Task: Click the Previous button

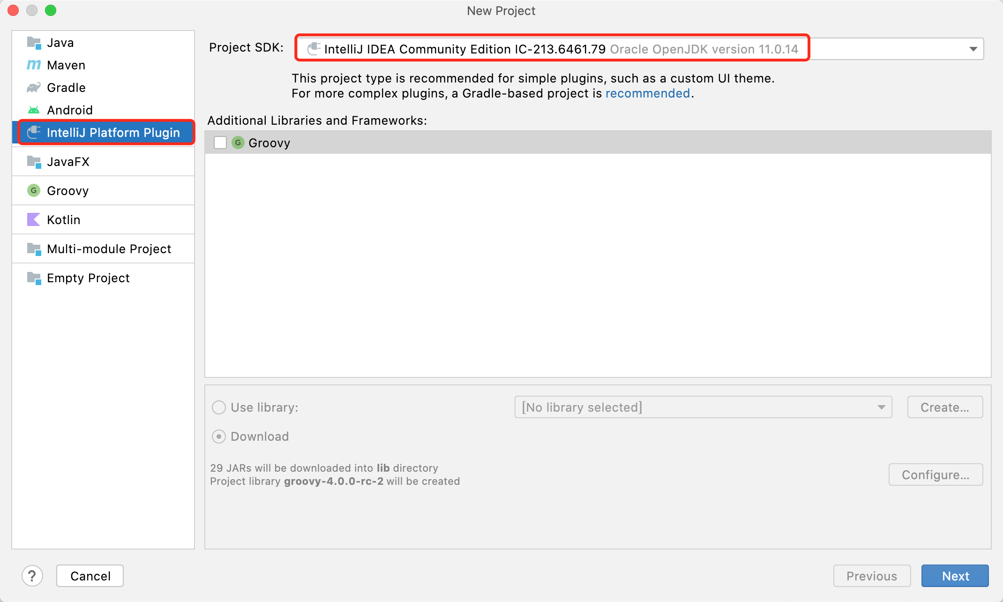Action: [x=872, y=576]
